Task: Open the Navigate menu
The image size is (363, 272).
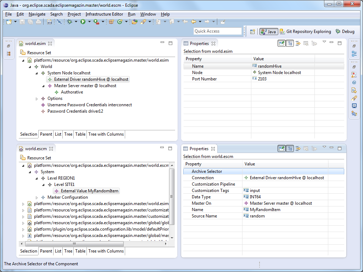Action: [x=37, y=14]
